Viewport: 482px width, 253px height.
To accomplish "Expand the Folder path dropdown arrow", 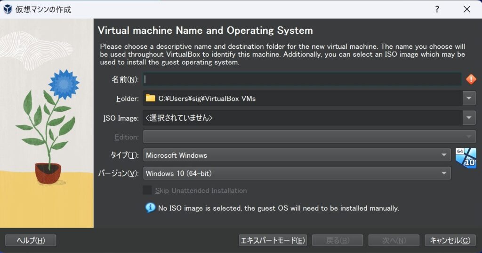I will coord(469,98).
